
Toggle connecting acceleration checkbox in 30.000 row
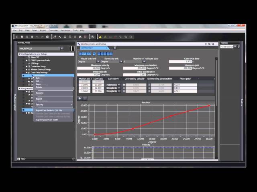pyautogui.click(x=149, y=91)
